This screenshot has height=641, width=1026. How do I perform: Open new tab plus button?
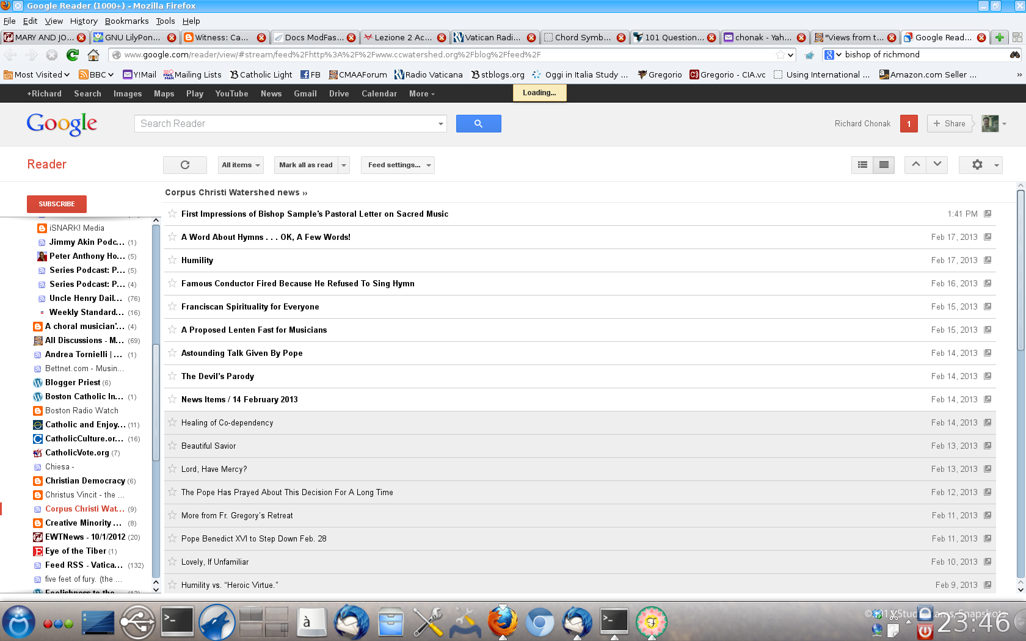click(1000, 37)
